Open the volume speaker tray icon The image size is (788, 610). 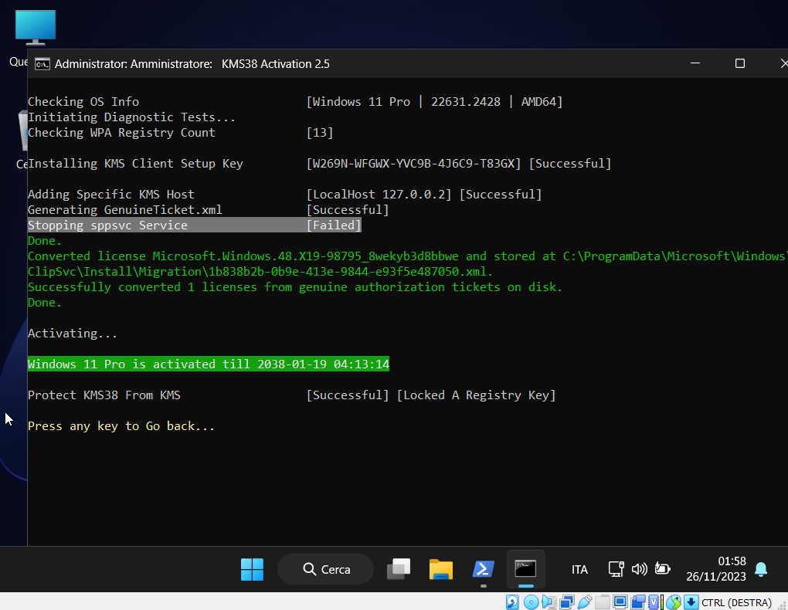tap(639, 569)
